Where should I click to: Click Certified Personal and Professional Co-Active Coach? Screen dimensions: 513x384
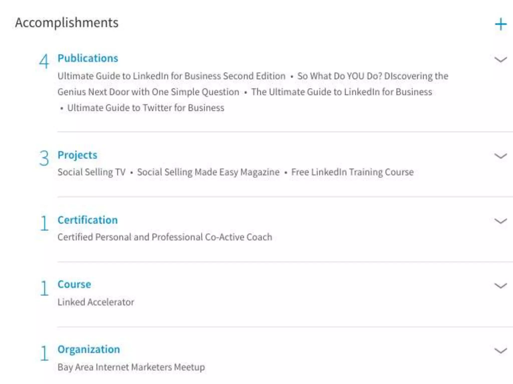[x=165, y=237]
